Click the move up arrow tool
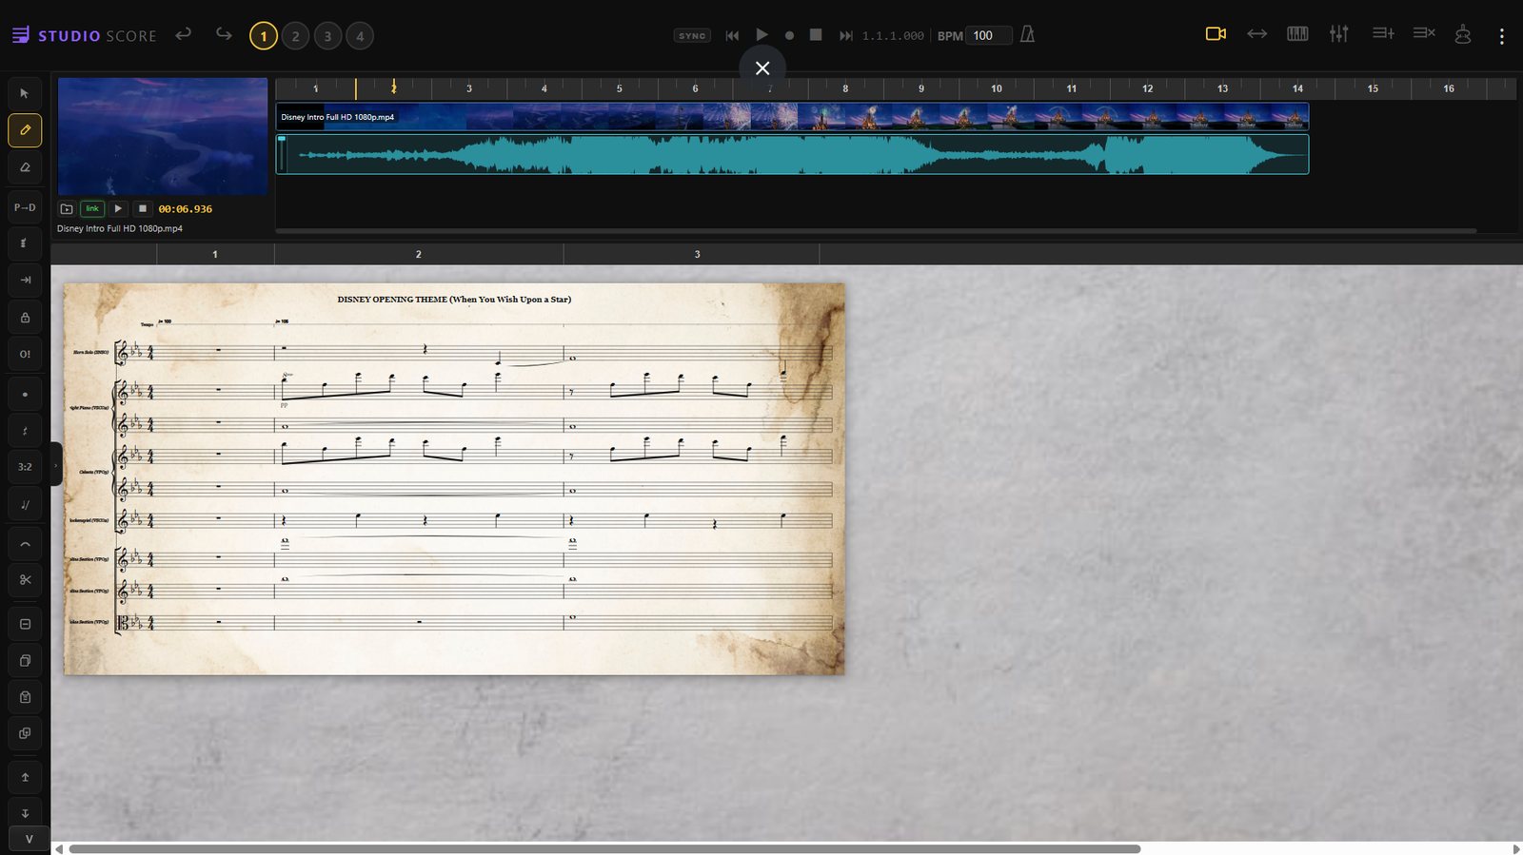This screenshot has width=1523, height=855. [x=25, y=777]
